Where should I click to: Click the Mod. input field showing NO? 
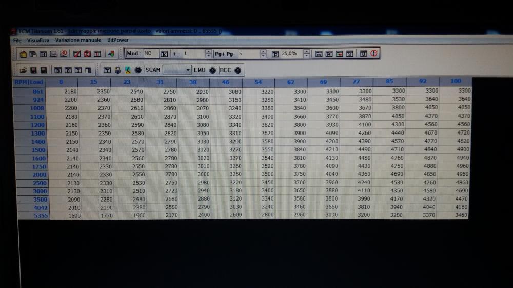(150, 53)
